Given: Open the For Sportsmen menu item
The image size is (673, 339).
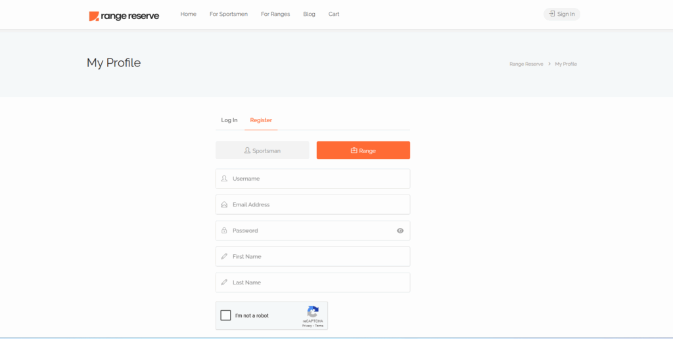Looking at the screenshot, I should coord(229,14).
